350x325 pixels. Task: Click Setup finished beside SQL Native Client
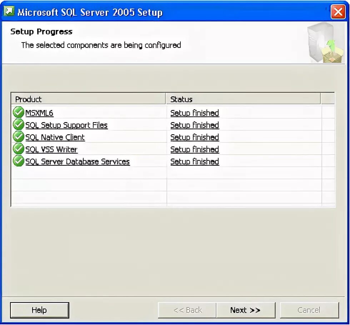click(195, 137)
